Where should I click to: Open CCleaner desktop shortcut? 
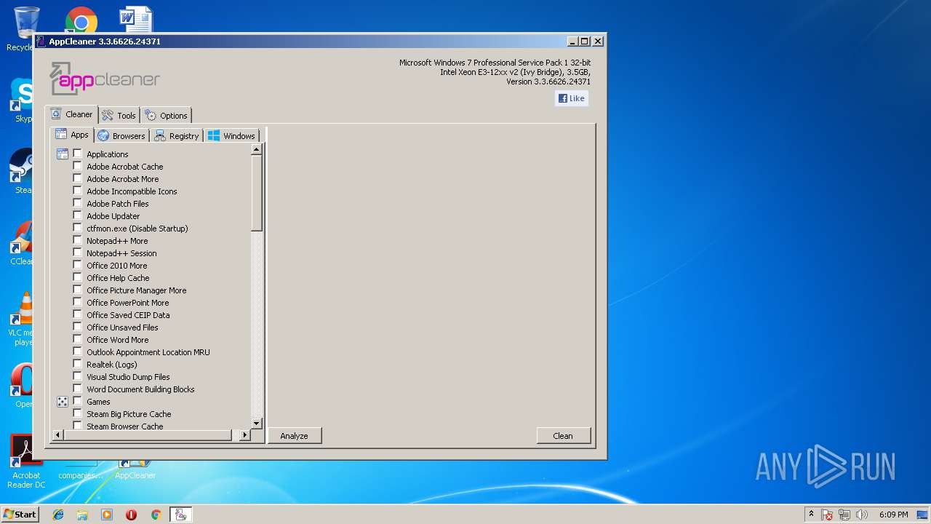coord(23,243)
